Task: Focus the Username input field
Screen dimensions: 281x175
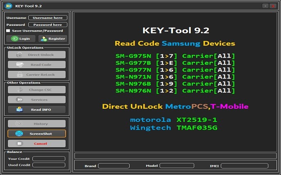Action: click(48, 18)
